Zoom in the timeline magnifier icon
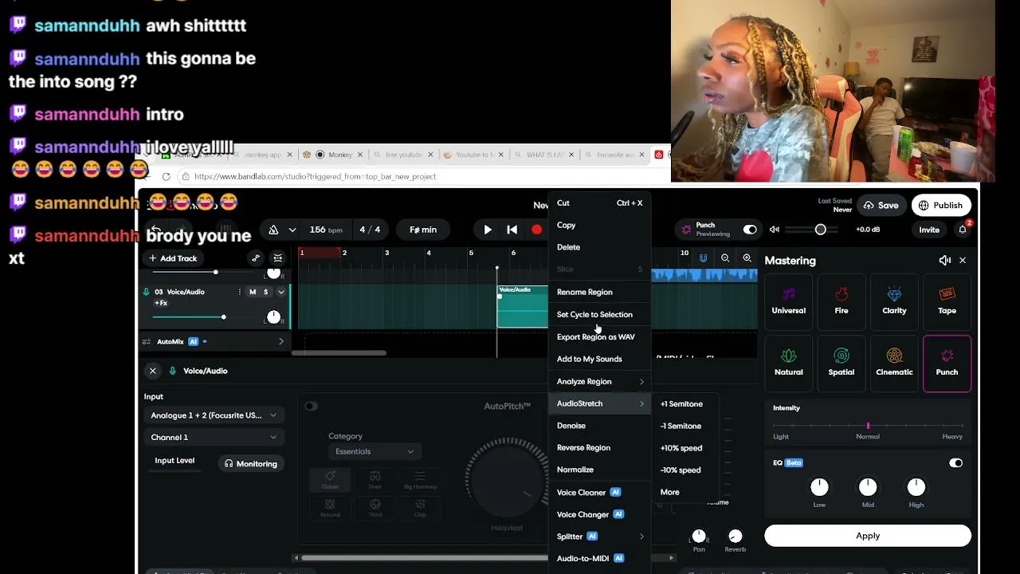 [747, 258]
